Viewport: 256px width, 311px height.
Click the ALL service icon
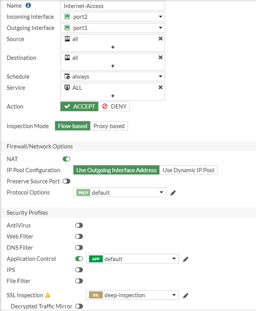click(67, 88)
